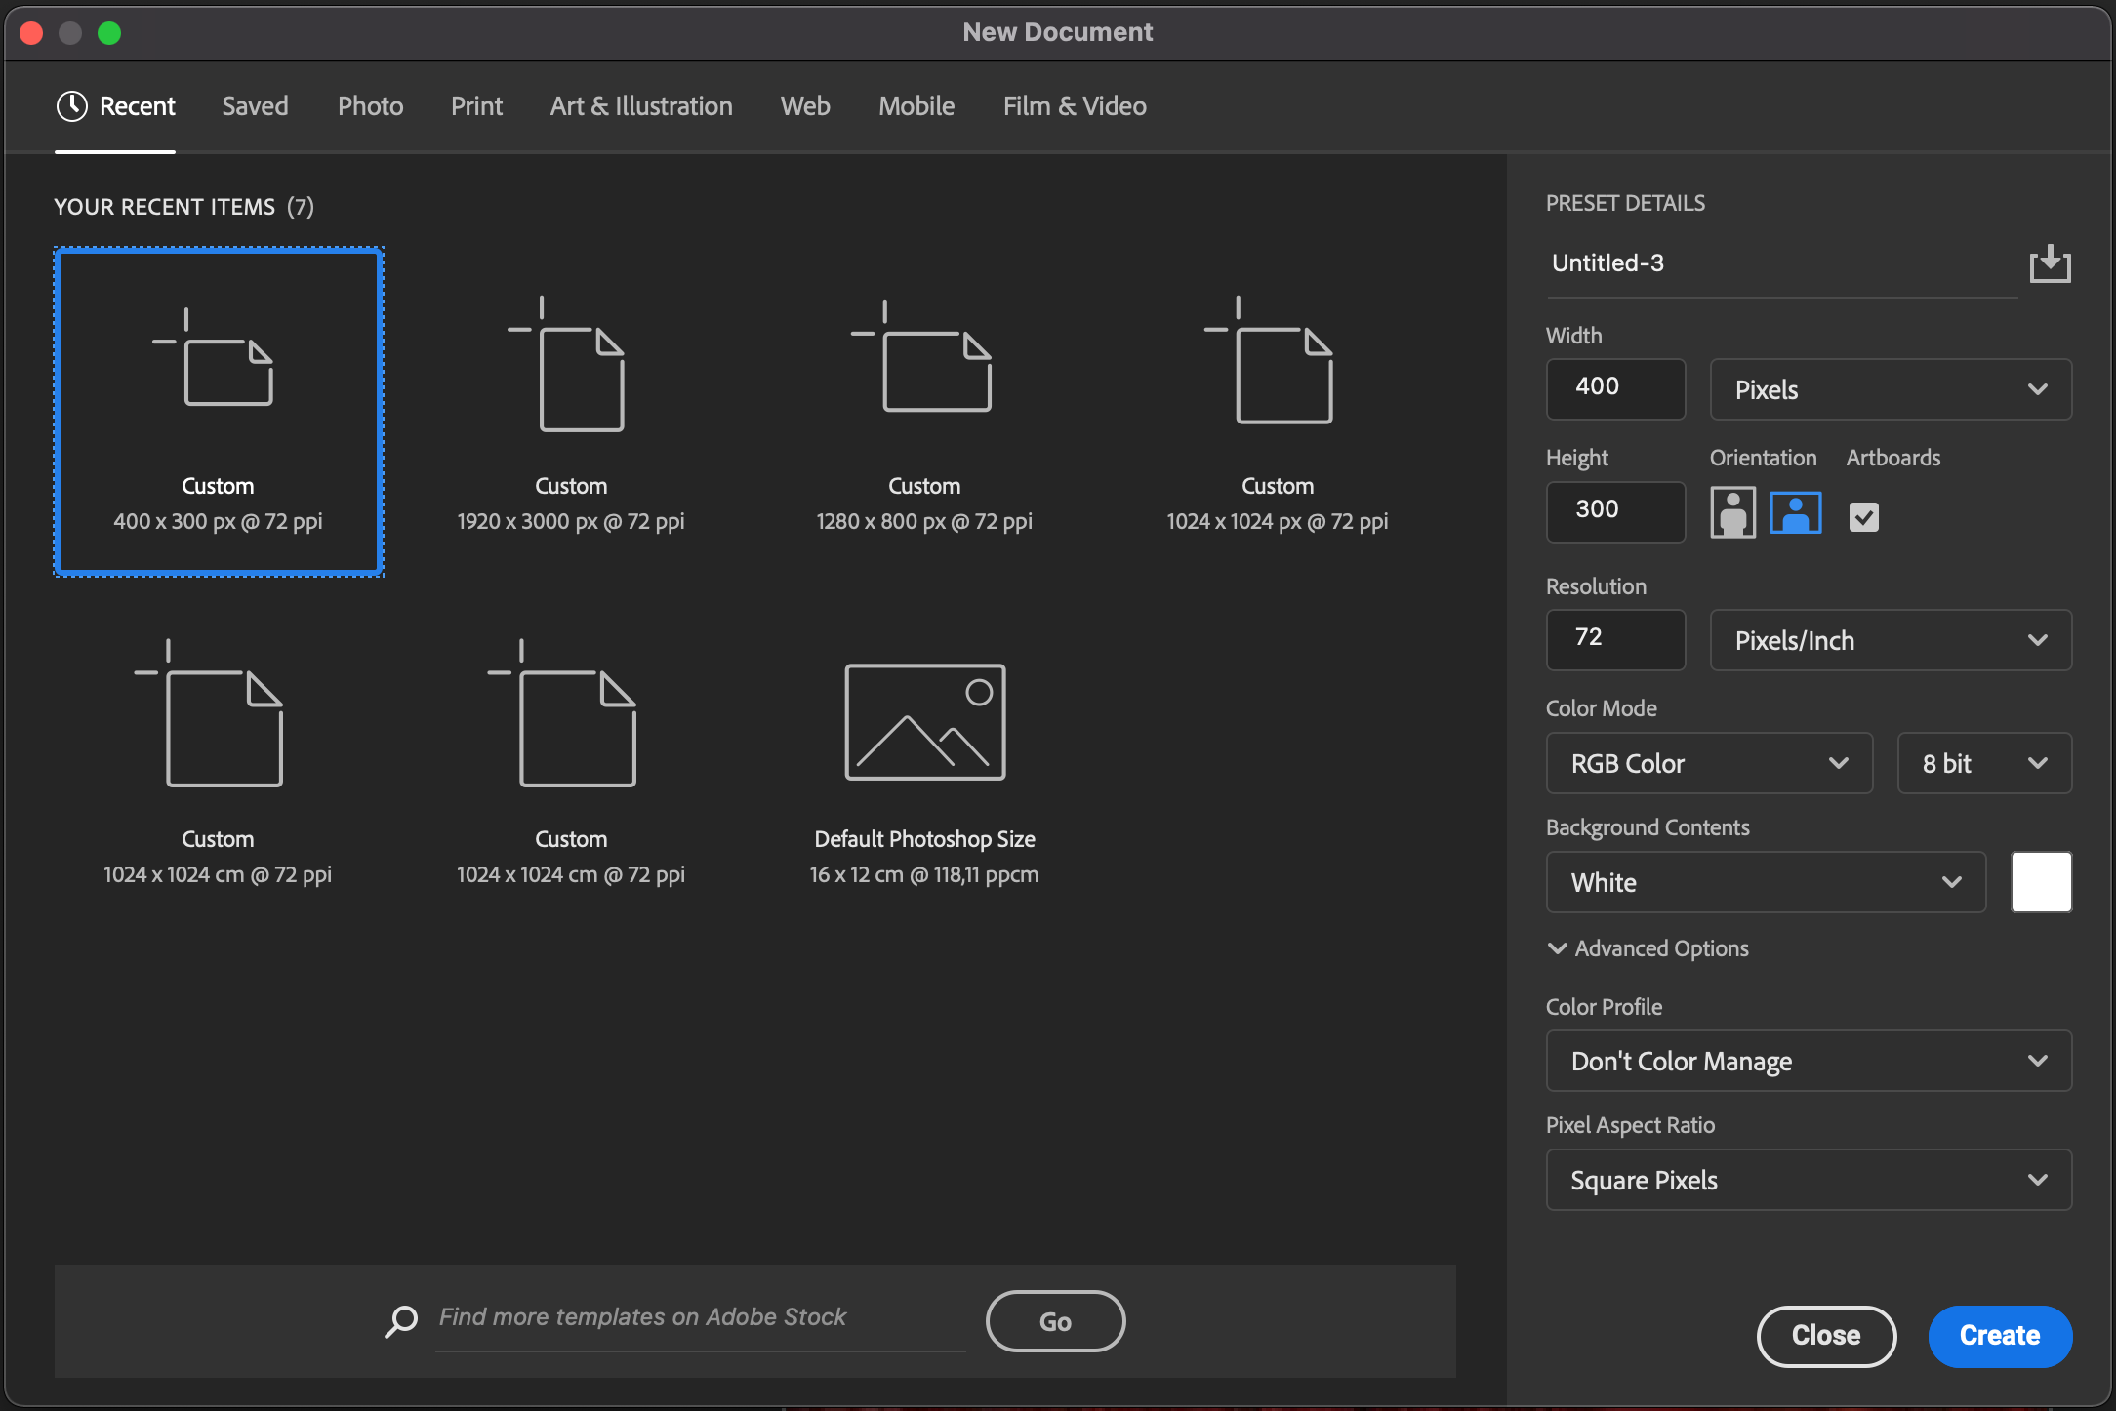
Task: Switch to the Film & Video tab
Action: point(1074,106)
